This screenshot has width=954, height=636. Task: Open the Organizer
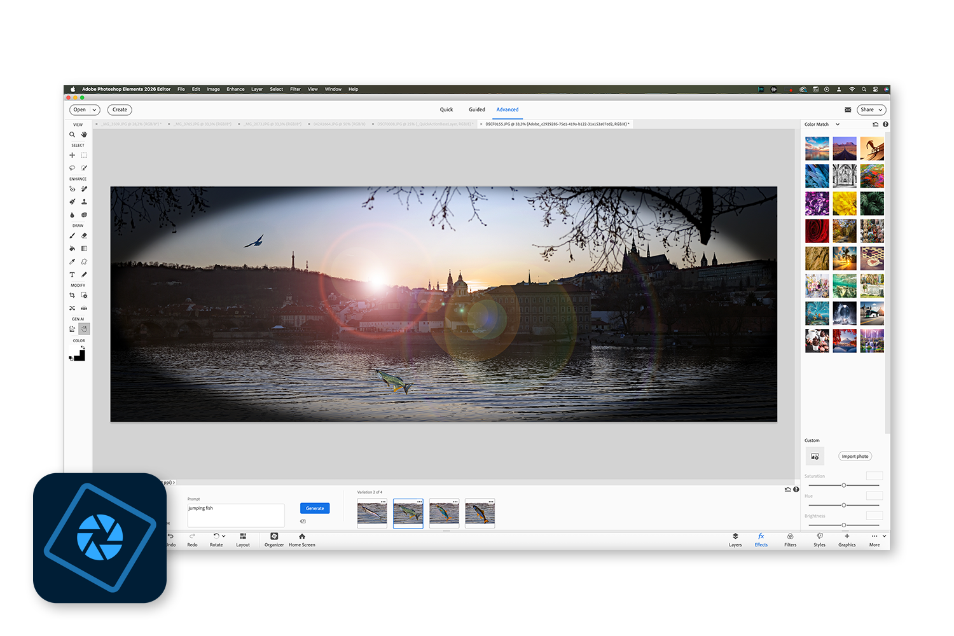[x=273, y=540]
